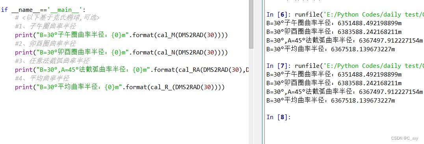Click 卯酉圈 6383588.242168211m output of In [7]
424x144 pixels.
pyautogui.click(x=334, y=83)
